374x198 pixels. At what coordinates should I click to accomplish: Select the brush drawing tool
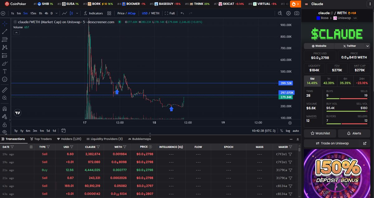pos(5,63)
